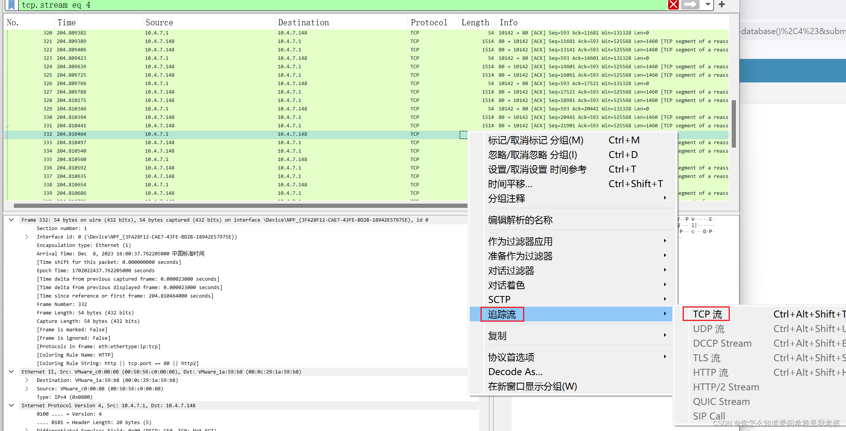The width and height of the screenshot is (846, 431).
Task: Choose Set/Unset time reference (设置/取消设置 时间参考)
Action: tap(571, 169)
